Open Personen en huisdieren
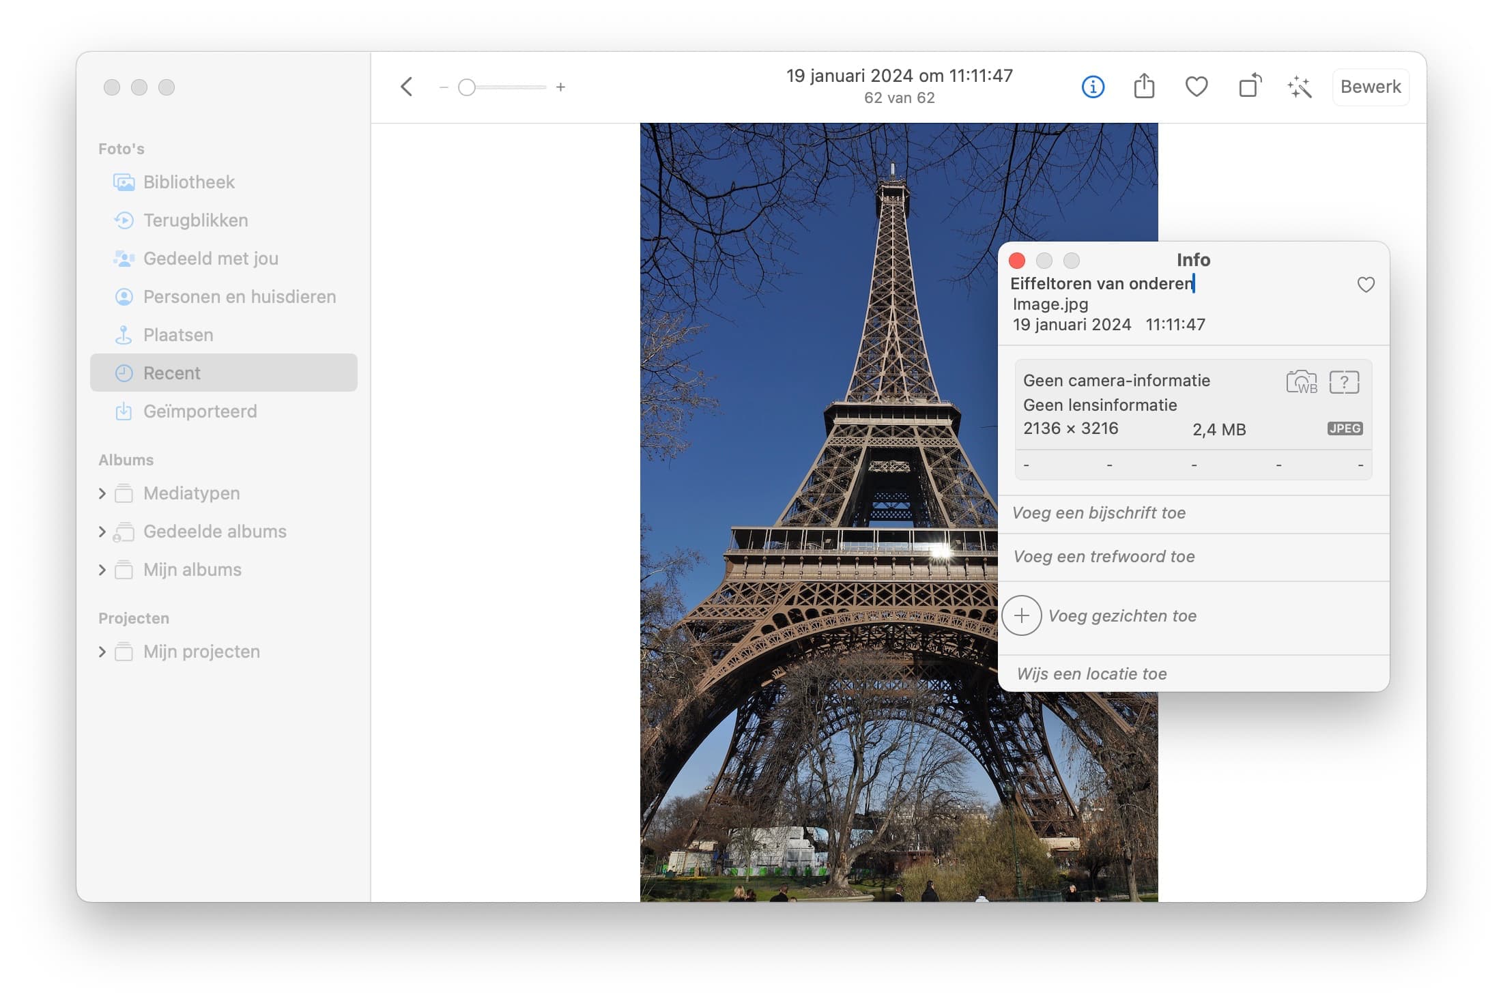The width and height of the screenshot is (1503, 1003). [224, 297]
